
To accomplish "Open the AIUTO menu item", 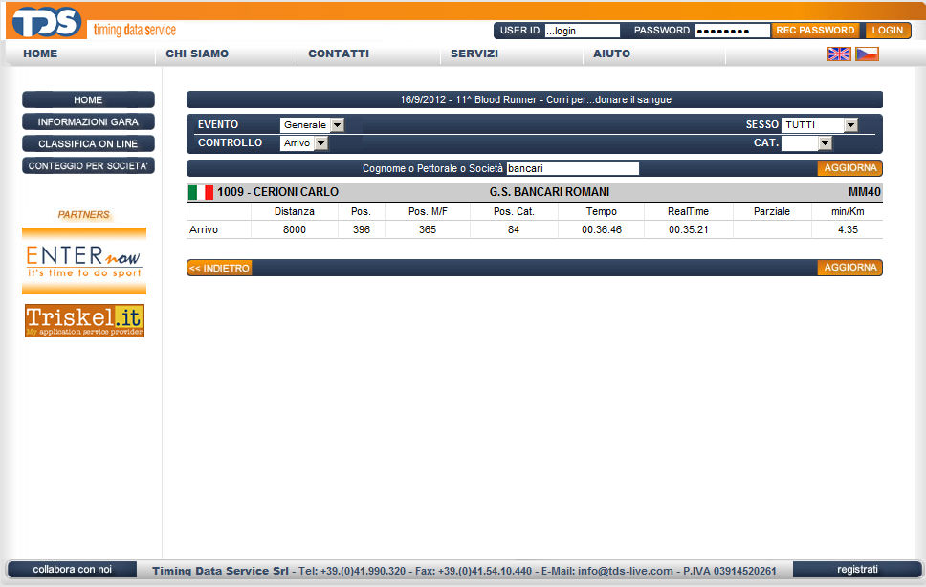I will click(x=611, y=54).
